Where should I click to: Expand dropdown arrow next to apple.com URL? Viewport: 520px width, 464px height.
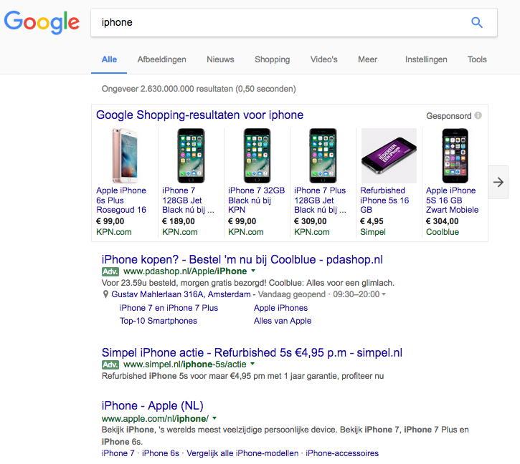214,418
